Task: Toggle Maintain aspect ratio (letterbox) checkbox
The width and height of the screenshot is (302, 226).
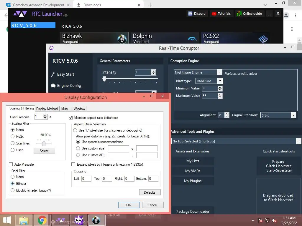Action: (71, 118)
